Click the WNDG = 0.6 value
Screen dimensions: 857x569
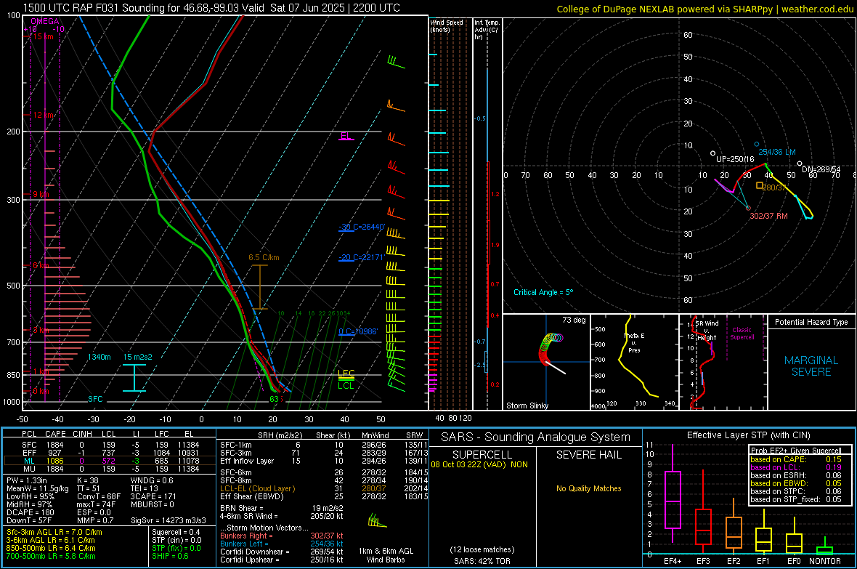[x=151, y=480]
